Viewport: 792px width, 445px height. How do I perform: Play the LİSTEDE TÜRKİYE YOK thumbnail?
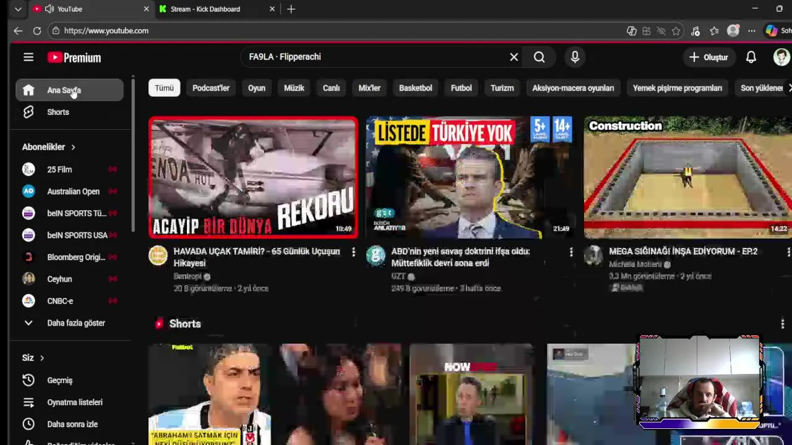(470, 177)
